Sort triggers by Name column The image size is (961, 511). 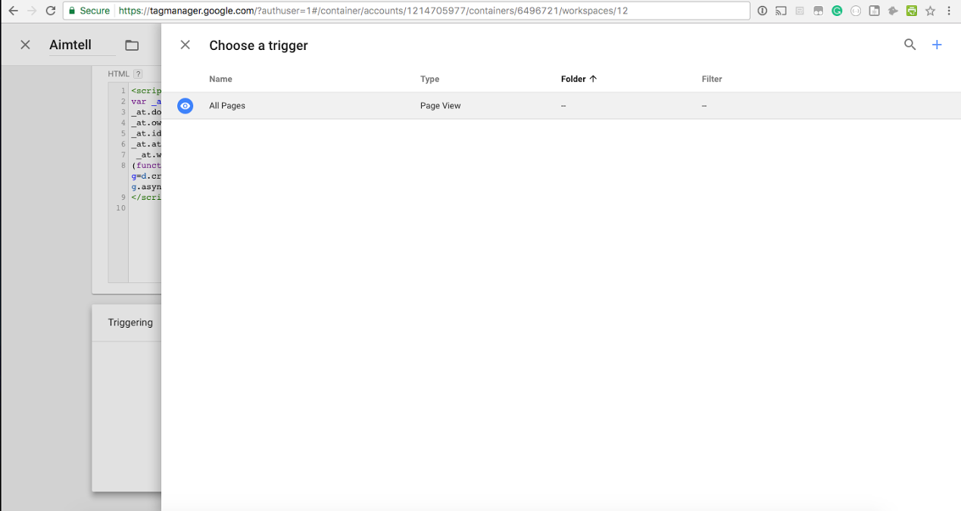click(x=220, y=79)
